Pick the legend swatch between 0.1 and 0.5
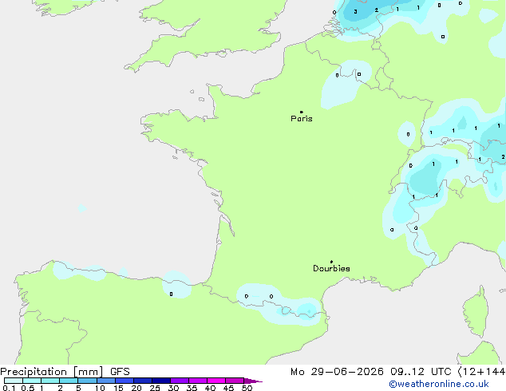Viewport: 506px width, 391px height. pyautogui.click(x=14, y=381)
